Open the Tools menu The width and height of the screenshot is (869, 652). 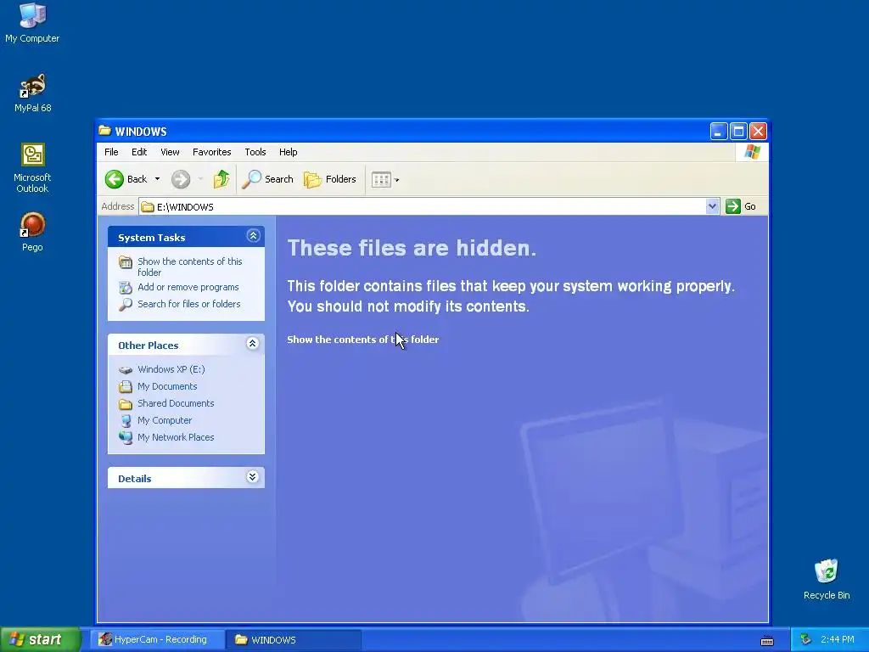pyautogui.click(x=255, y=152)
